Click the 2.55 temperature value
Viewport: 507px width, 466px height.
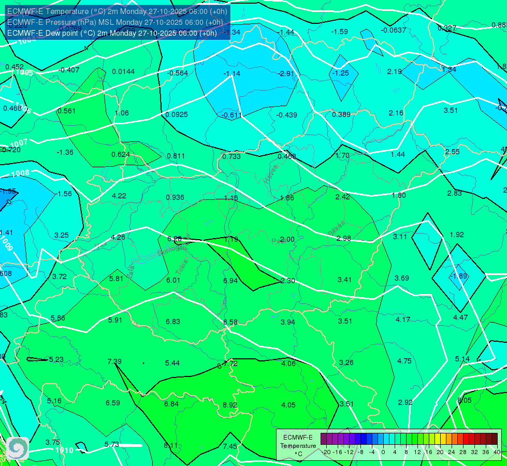click(452, 152)
